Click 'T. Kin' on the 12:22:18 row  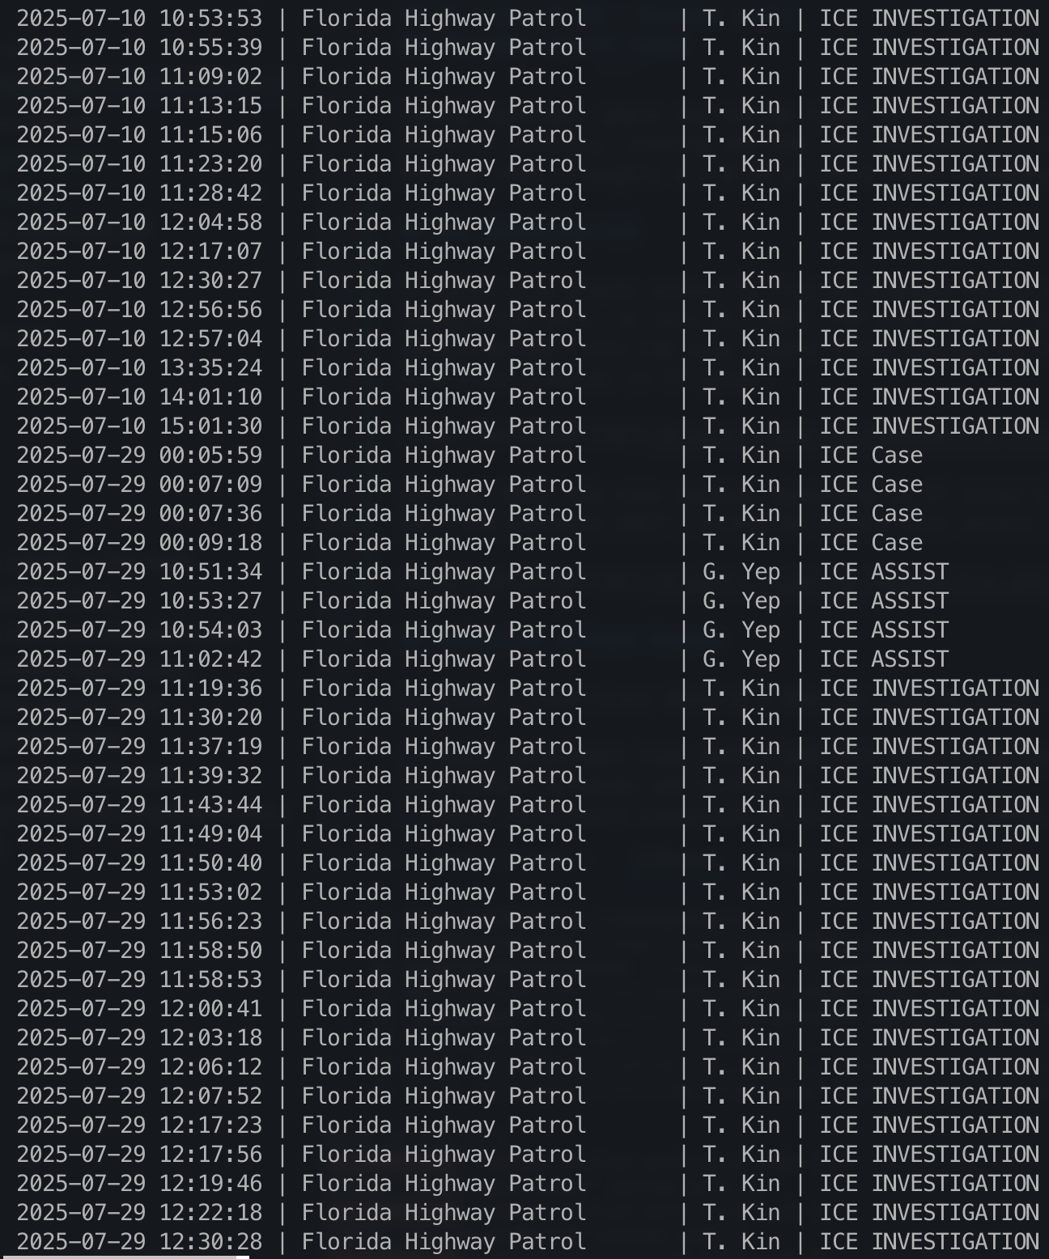pyautogui.click(x=741, y=1213)
